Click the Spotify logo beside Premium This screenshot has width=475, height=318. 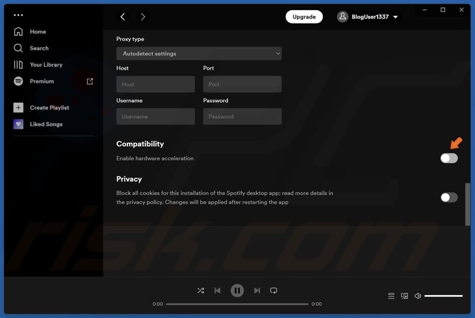[18, 81]
